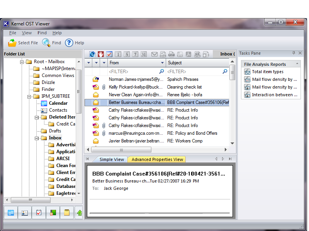Select the Kelly Pickard Cleaning check list email
The height and width of the screenshot is (231, 309).
[157, 87]
